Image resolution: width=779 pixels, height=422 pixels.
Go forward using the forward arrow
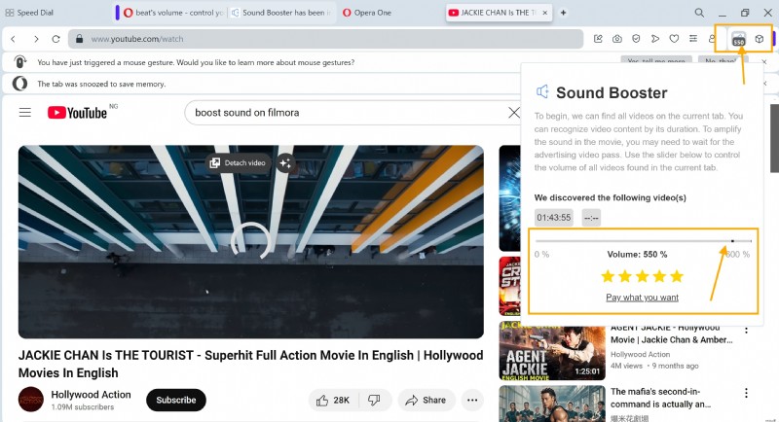[36, 39]
